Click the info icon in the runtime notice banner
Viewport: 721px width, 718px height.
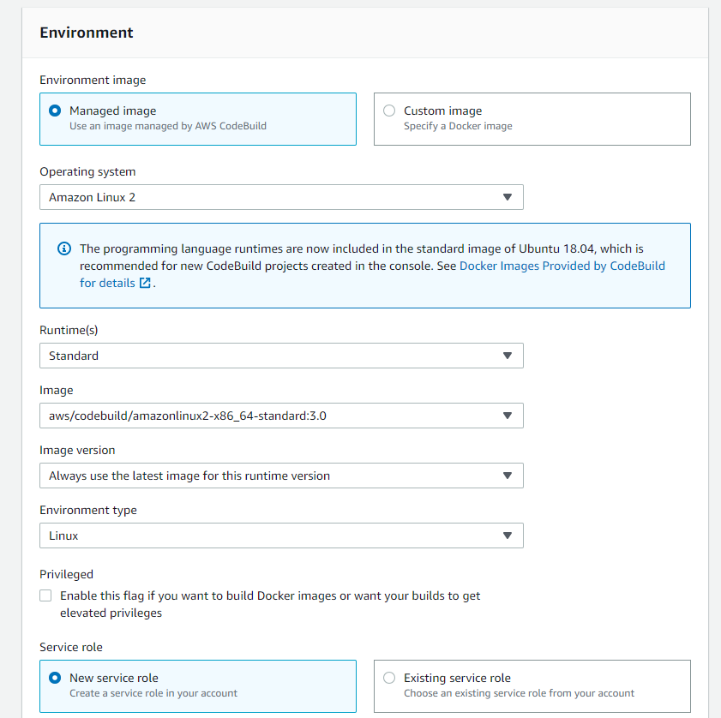click(63, 248)
